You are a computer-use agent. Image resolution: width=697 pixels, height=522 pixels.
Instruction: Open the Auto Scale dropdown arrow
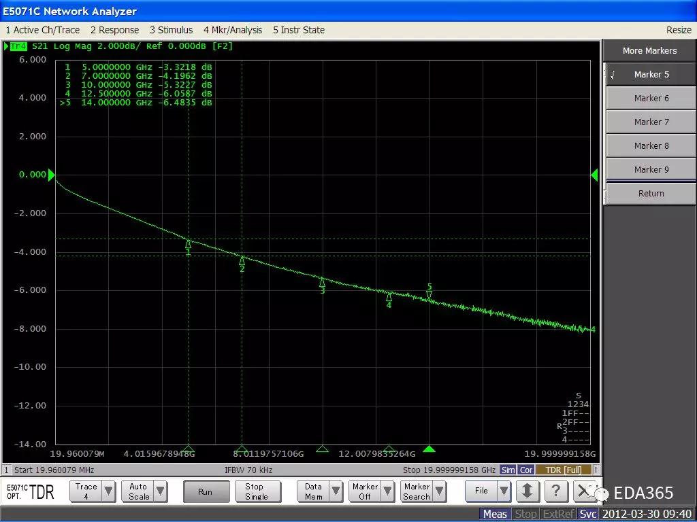pos(160,491)
